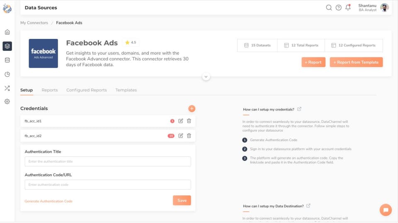
Task: Switch to the Reports tab
Action: 50,90
